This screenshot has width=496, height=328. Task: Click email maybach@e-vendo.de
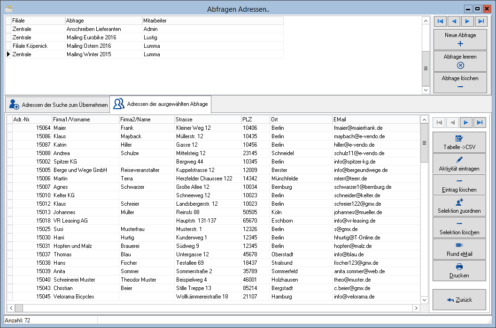point(359,136)
